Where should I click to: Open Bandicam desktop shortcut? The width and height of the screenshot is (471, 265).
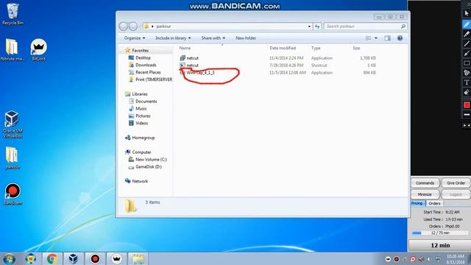[13, 194]
